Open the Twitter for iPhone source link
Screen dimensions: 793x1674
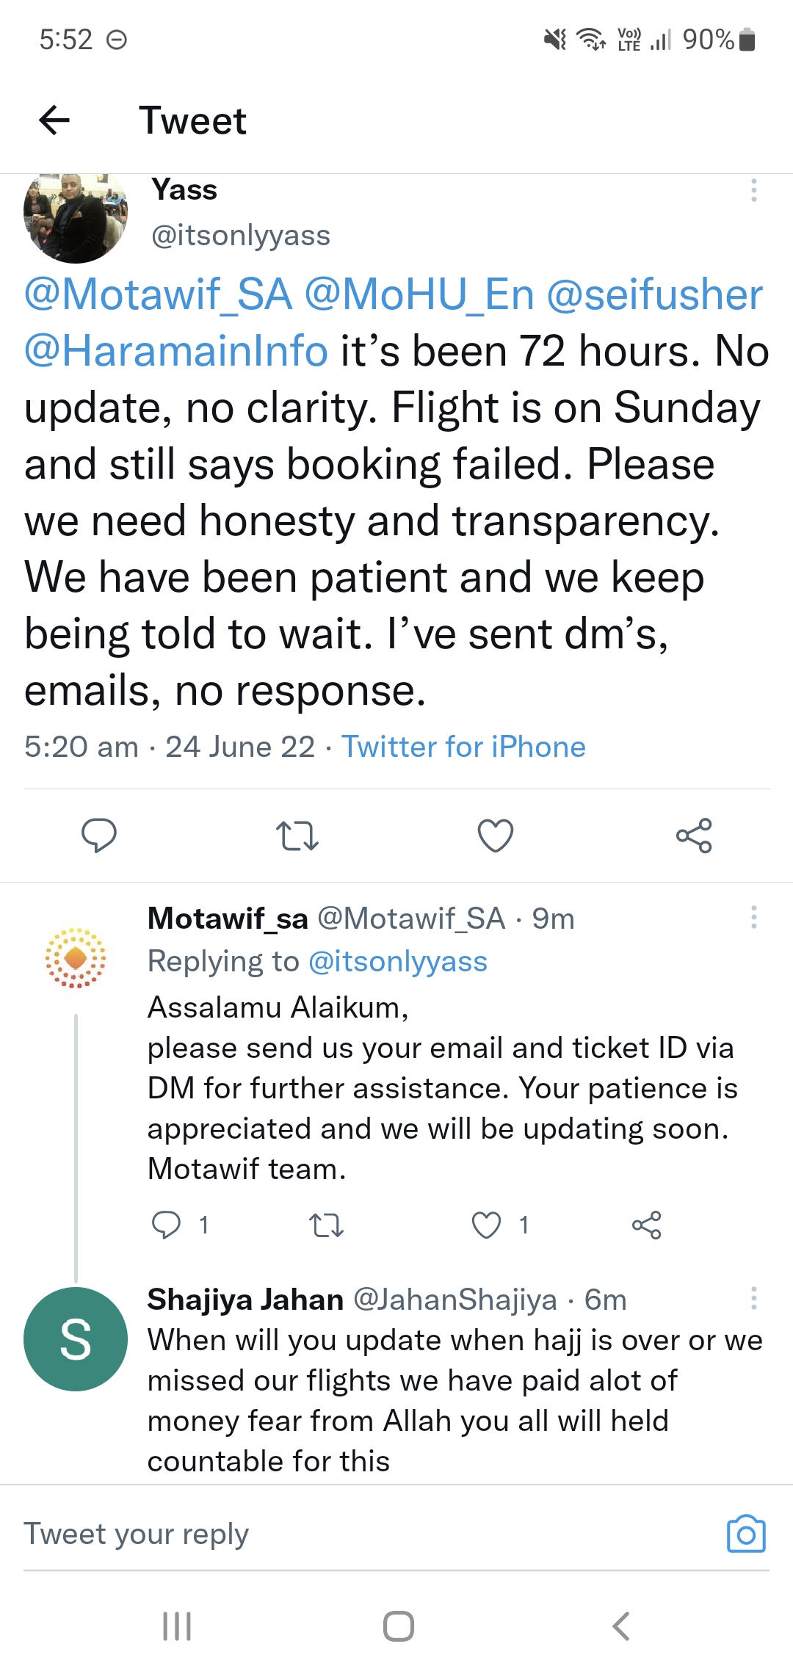tap(463, 747)
